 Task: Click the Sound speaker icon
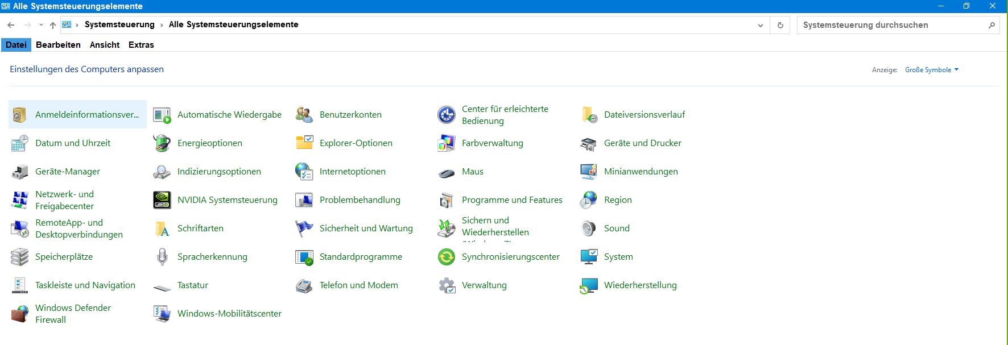point(588,228)
